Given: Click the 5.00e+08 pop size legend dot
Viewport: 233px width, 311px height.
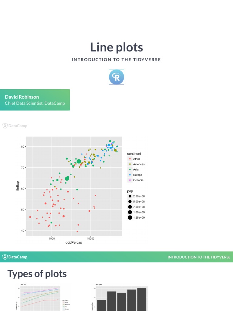Looking at the screenshot, I should [x=130, y=201].
